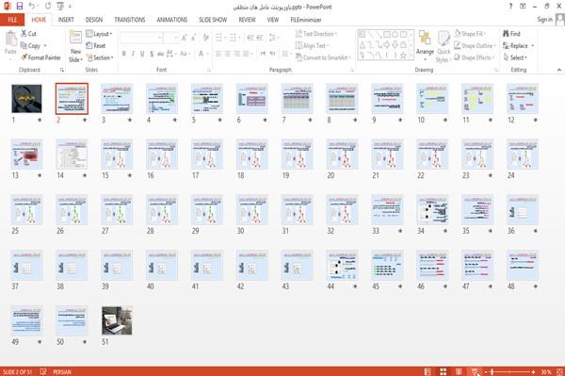Click Find binoculars icon
This screenshot has width=565, height=376.
[511, 34]
